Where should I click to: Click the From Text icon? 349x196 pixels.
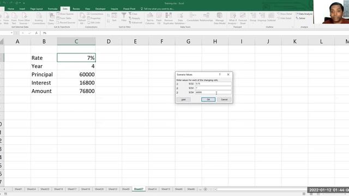[14, 18]
